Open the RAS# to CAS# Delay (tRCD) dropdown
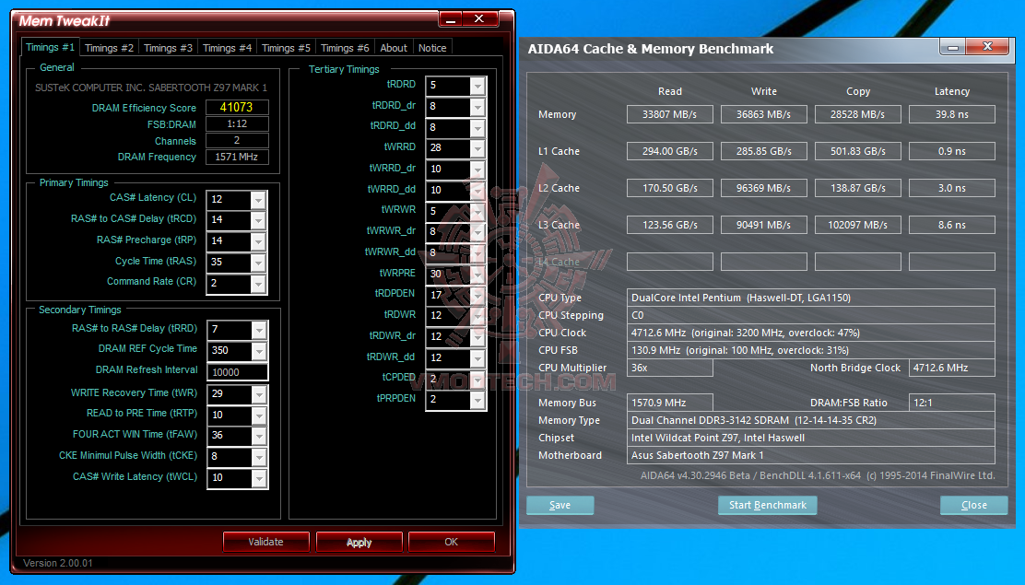 click(x=258, y=221)
